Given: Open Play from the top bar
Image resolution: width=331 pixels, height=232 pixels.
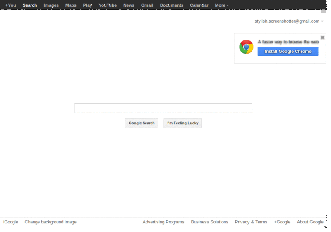Looking at the screenshot, I should point(87,5).
